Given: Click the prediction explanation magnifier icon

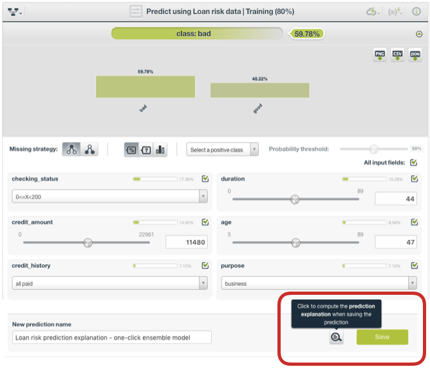Looking at the screenshot, I should click(336, 337).
